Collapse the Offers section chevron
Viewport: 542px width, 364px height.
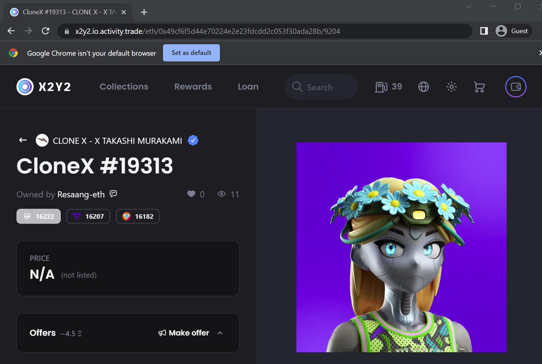click(x=220, y=333)
